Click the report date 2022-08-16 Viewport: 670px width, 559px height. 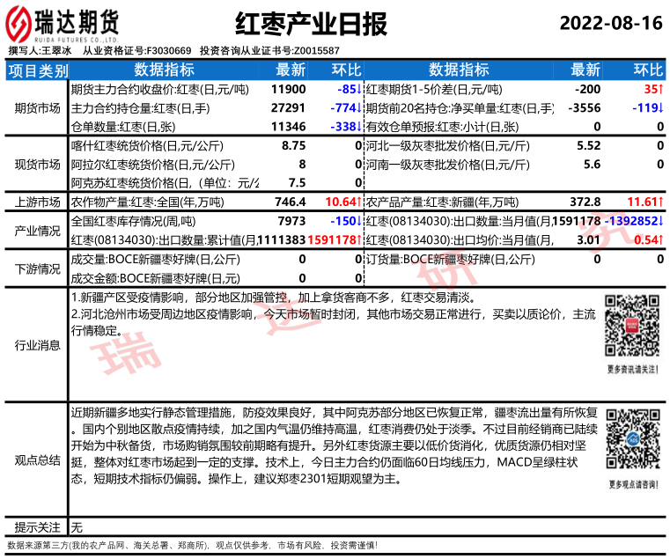(x=609, y=23)
